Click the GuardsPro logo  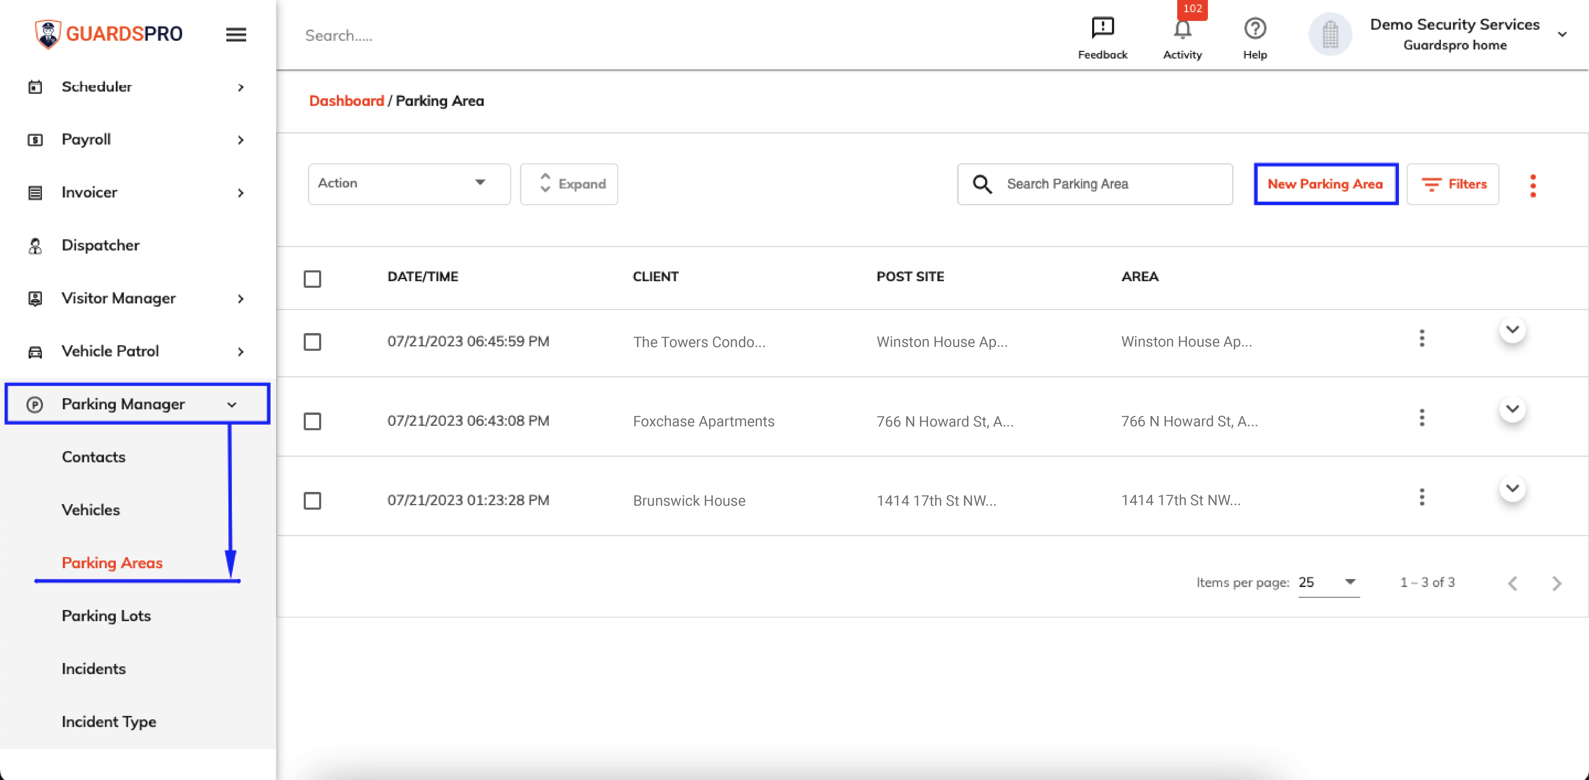[x=109, y=34]
